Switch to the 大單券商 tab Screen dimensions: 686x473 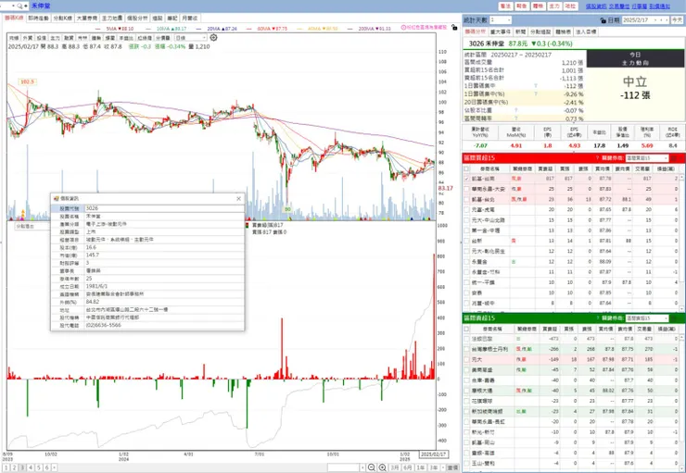[87, 19]
